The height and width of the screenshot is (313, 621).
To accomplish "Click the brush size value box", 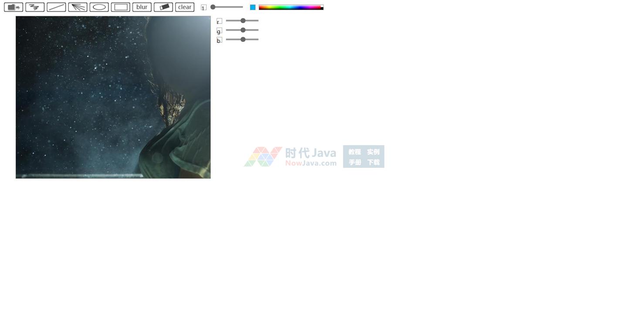I will tap(204, 7).
